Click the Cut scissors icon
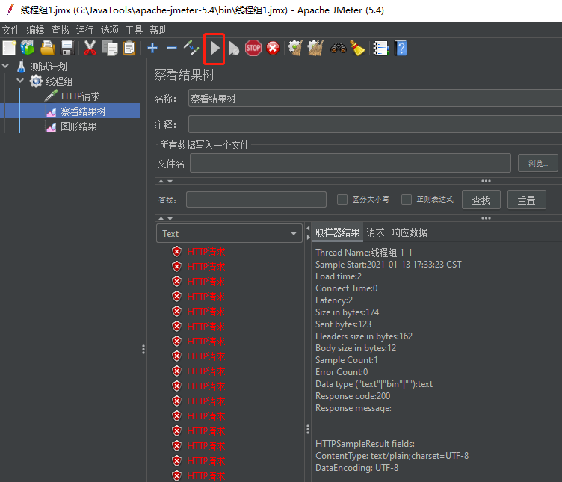 [x=90, y=48]
